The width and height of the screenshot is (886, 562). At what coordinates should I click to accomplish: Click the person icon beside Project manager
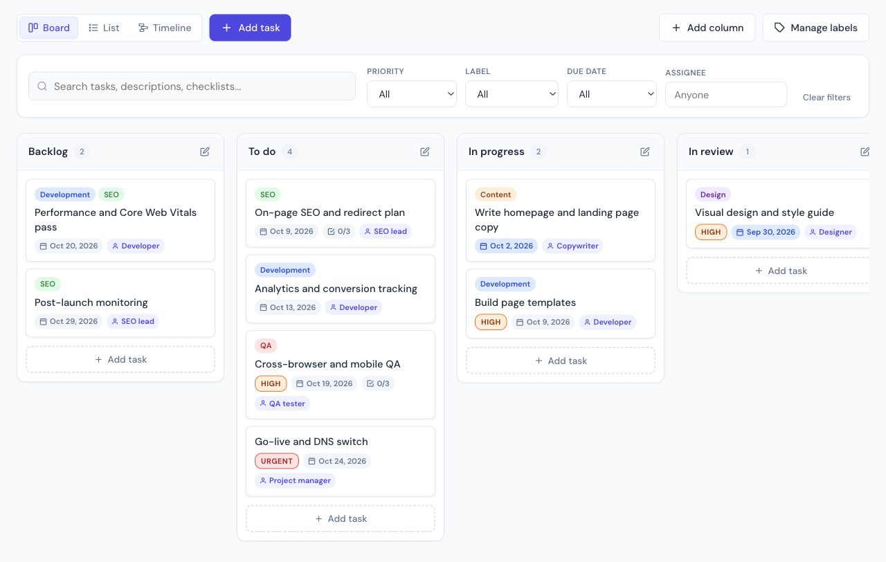coord(262,480)
